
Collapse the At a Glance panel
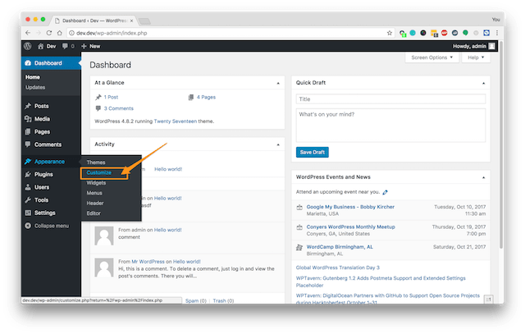[278, 83]
